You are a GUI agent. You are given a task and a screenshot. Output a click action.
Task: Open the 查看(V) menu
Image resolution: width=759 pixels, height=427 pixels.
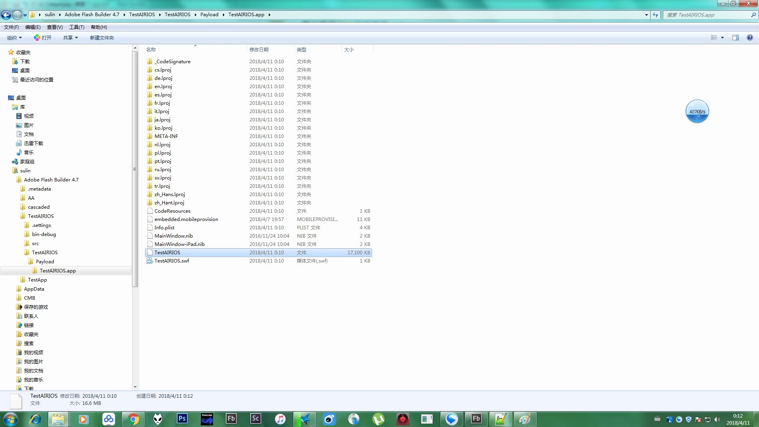click(x=55, y=27)
